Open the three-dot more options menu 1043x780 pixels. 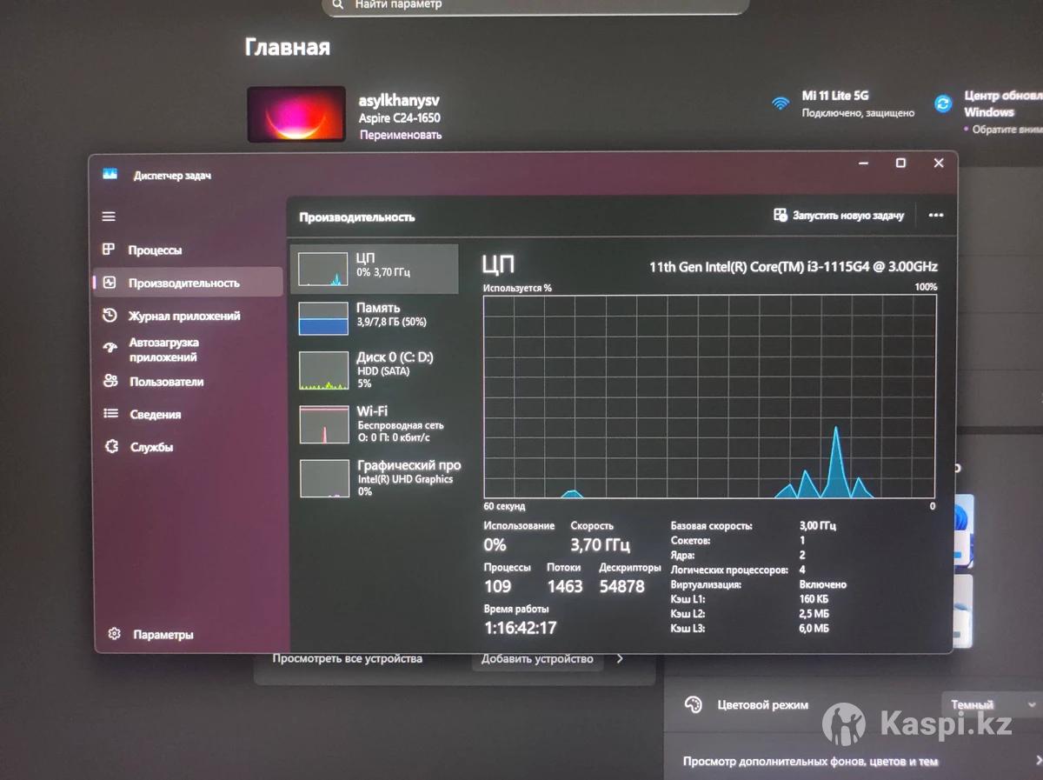coord(935,216)
